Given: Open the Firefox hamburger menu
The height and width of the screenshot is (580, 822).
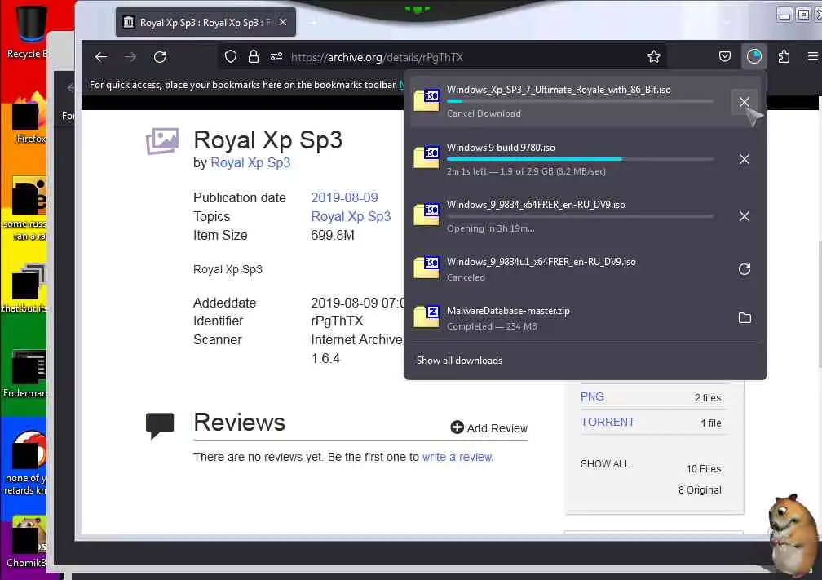Looking at the screenshot, I should pos(813,56).
